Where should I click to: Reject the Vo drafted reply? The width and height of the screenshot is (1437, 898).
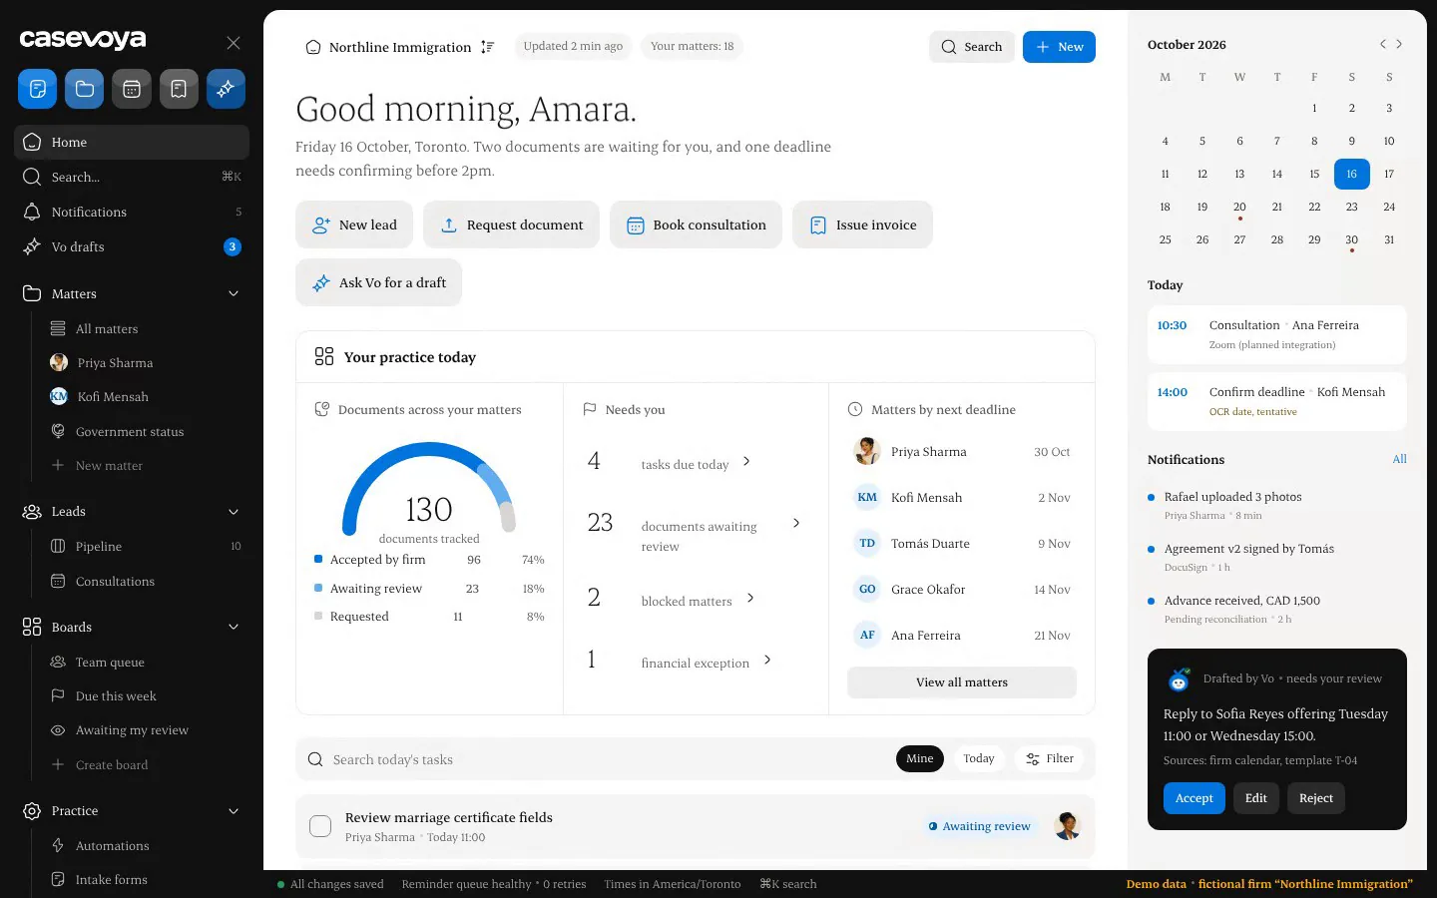pyautogui.click(x=1315, y=798)
